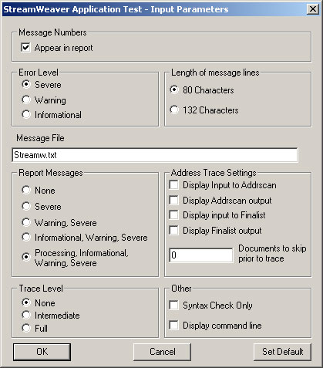This screenshot has width=323, height=368.
Task: Confirm settings with the OK button
Action: (x=42, y=352)
